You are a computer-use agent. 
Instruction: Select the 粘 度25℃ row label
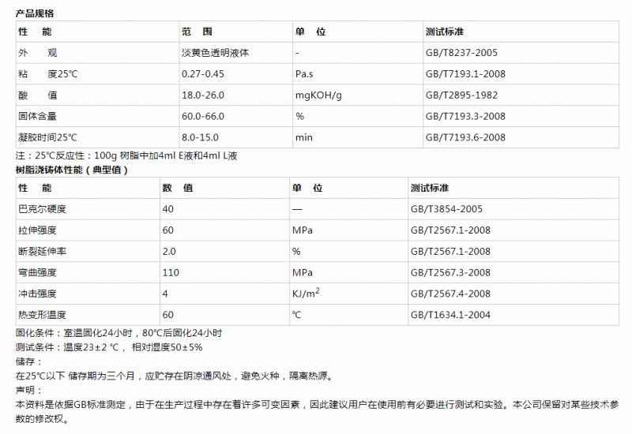pyautogui.click(x=47, y=74)
